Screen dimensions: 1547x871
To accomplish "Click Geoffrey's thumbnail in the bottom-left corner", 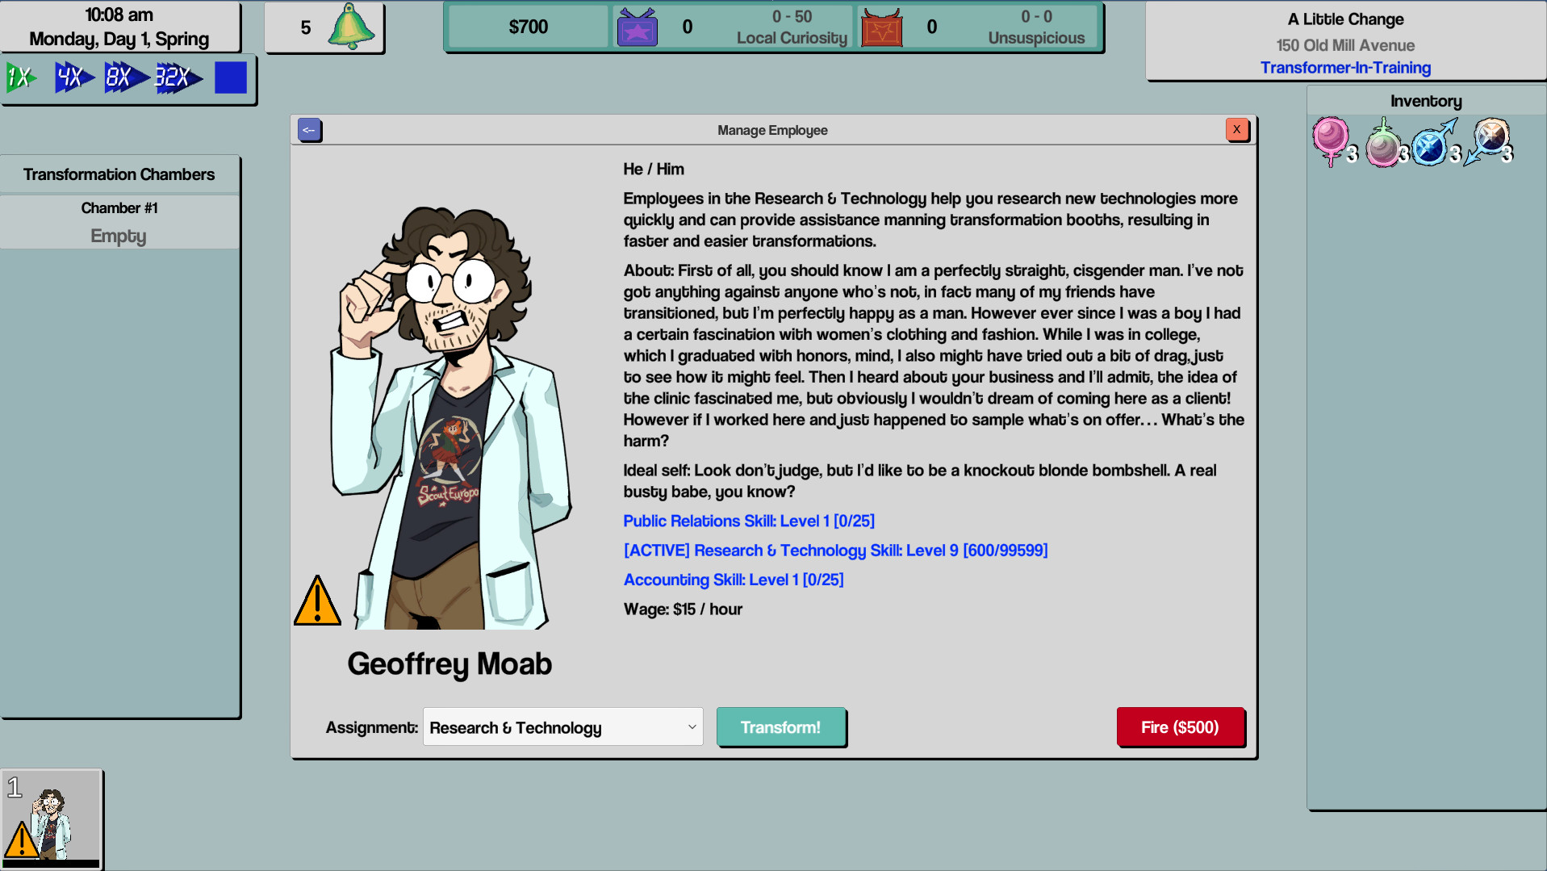I will tap(52, 819).
